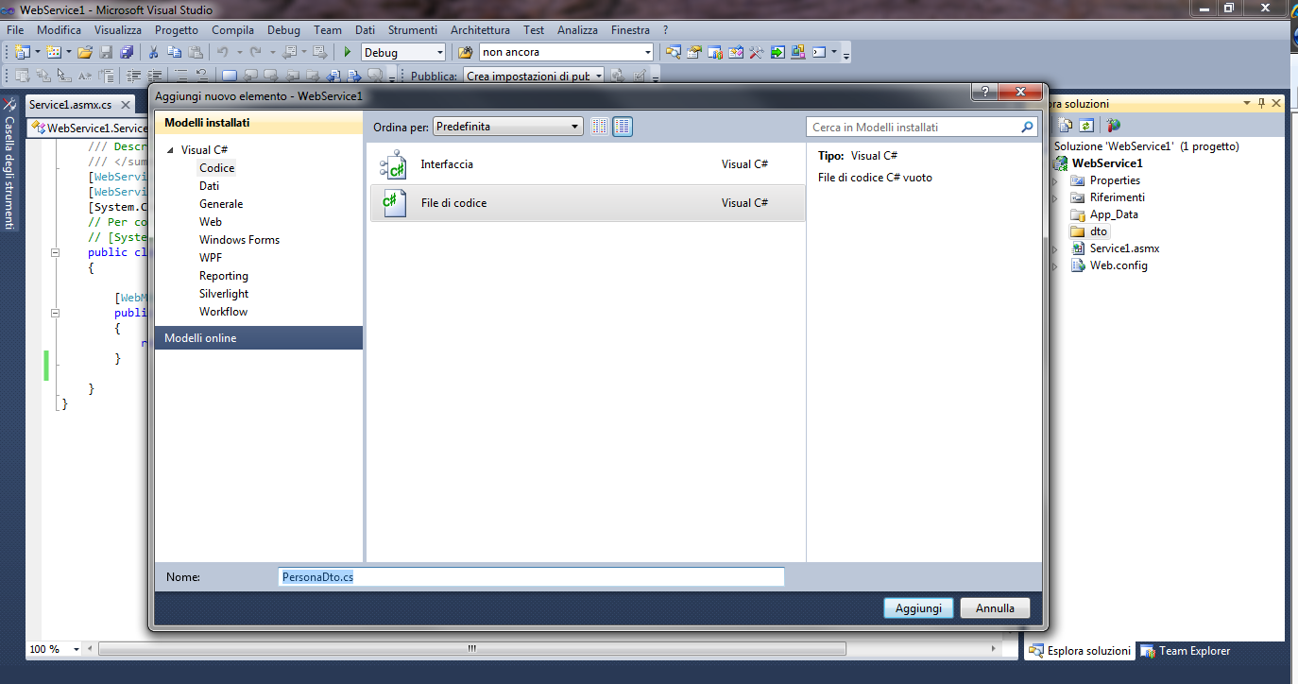This screenshot has height=684, width=1298.
Task: Open the Toolbox hammer and wrench icon
Action: 756,52
